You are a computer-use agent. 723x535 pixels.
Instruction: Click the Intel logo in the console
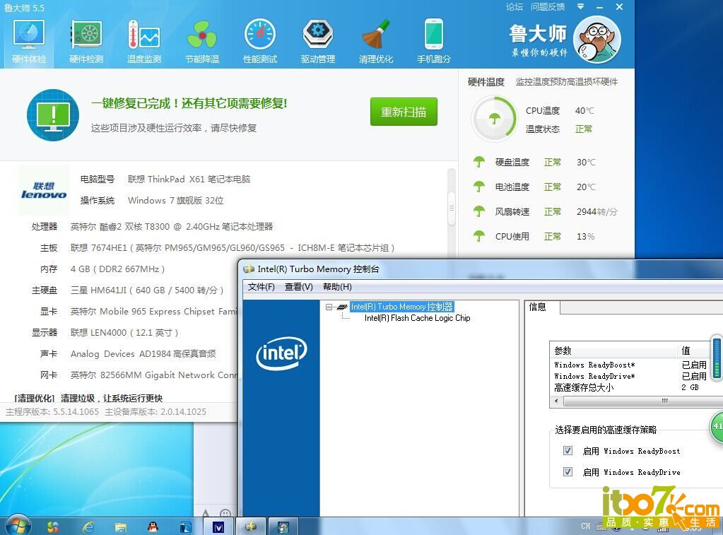(x=281, y=353)
